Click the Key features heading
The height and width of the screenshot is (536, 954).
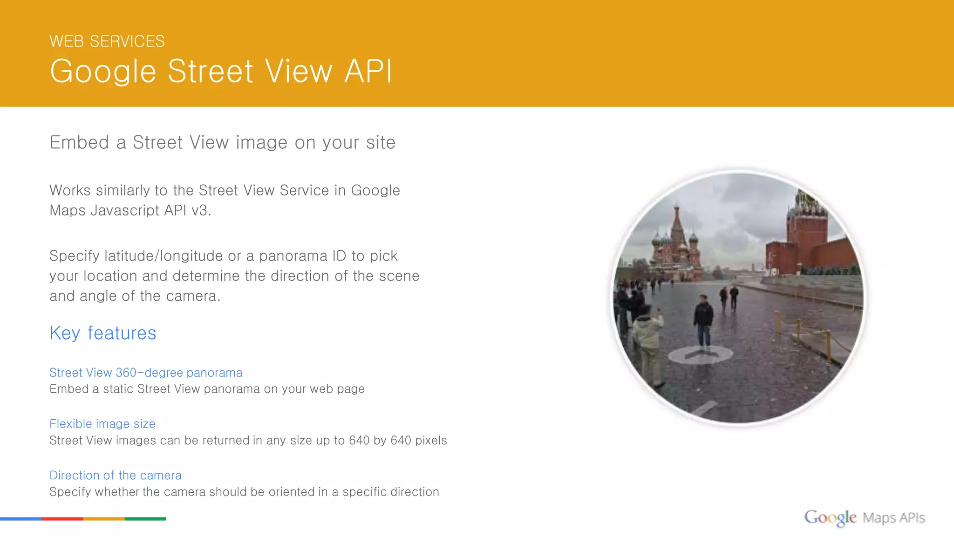103,333
